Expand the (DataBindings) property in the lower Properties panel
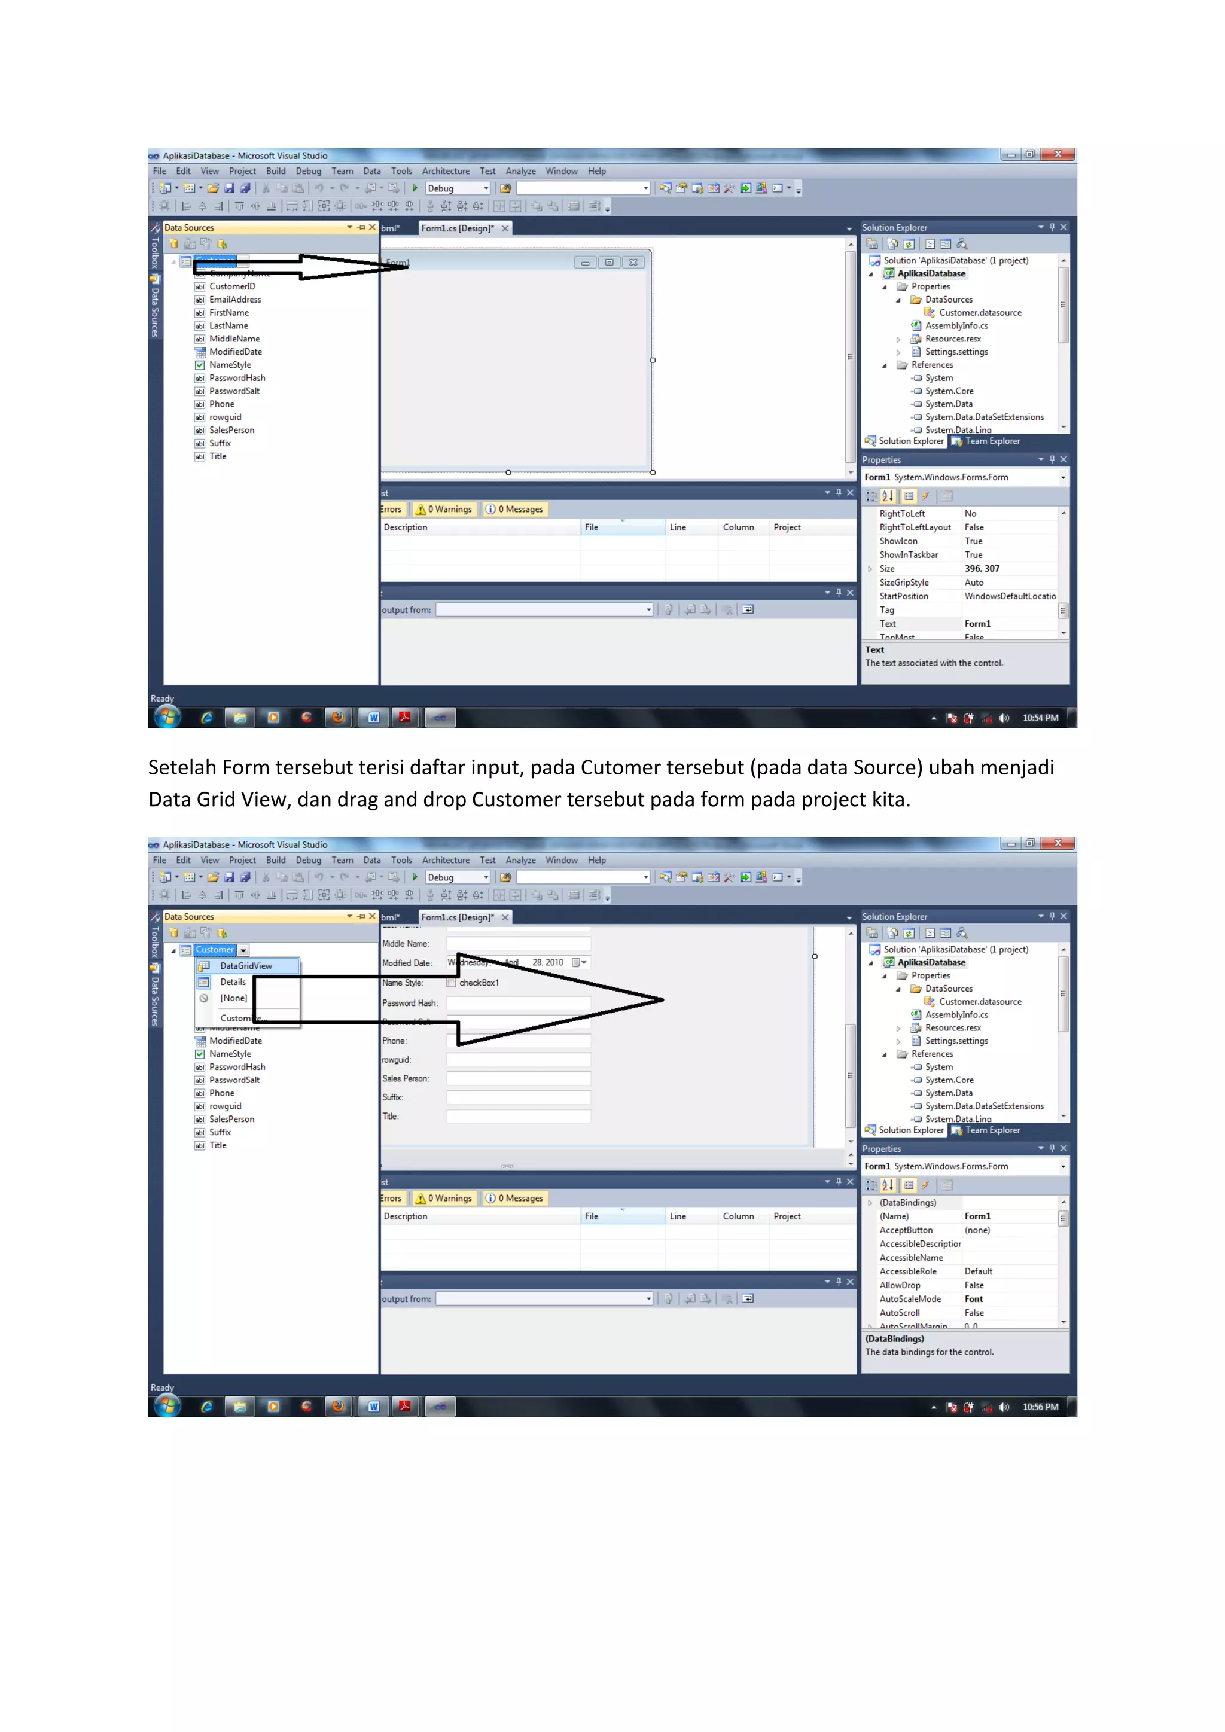 870,1203
